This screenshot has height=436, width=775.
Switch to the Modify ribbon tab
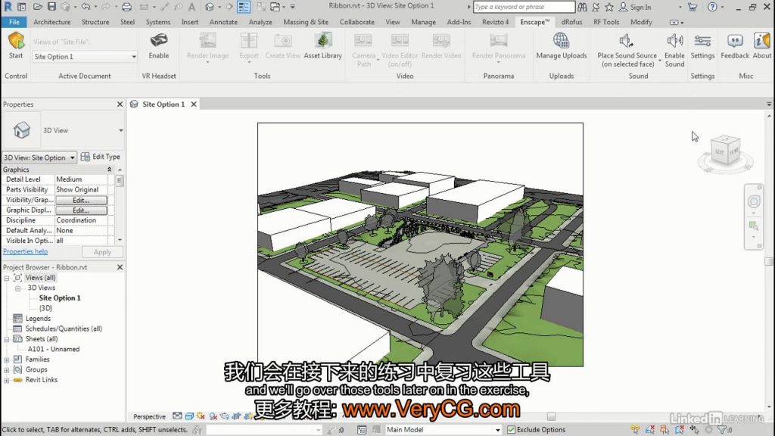(x=641, y=22)
